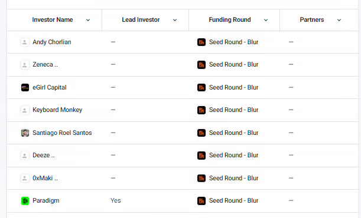361x218 pixels.
Task: Click the Blur icon in eGirl Capital's row
Action: [x=201, y=87]
